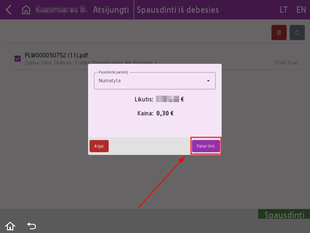Select the PLW000050752 (11).pdf file name
The image size is (310, 233).
[56, 55]
